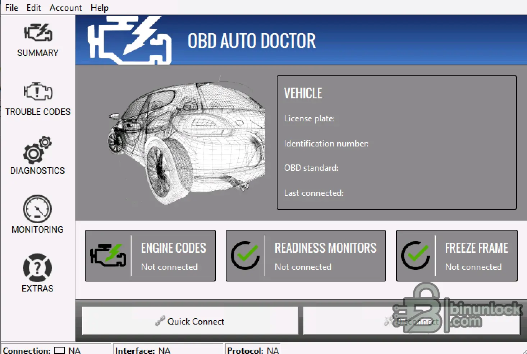
Task: Click the Identification number label
Action: click(x=326, y=144)
